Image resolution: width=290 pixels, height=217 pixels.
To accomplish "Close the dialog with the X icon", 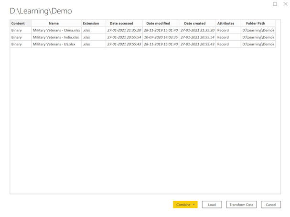I will pos(285,4).
